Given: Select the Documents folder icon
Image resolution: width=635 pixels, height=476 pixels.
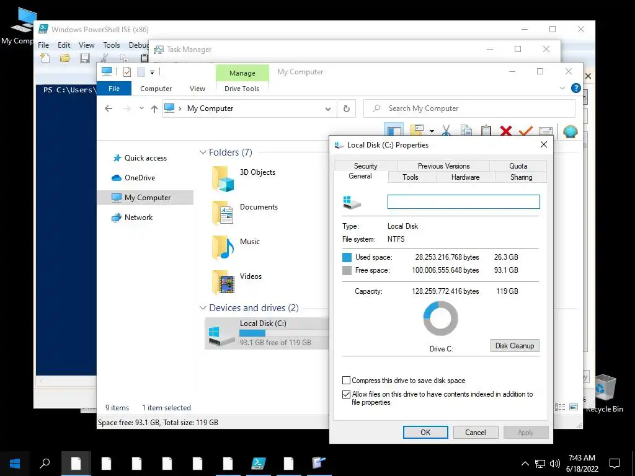Looking at the screenshot, I should click(x=223, y=213).
